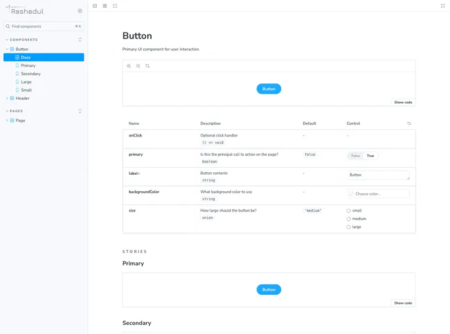Screen dimensions: 450x334
Task: Open the backgroundColor color picker field
Action: pyautogui.click(x=378, y=194)
